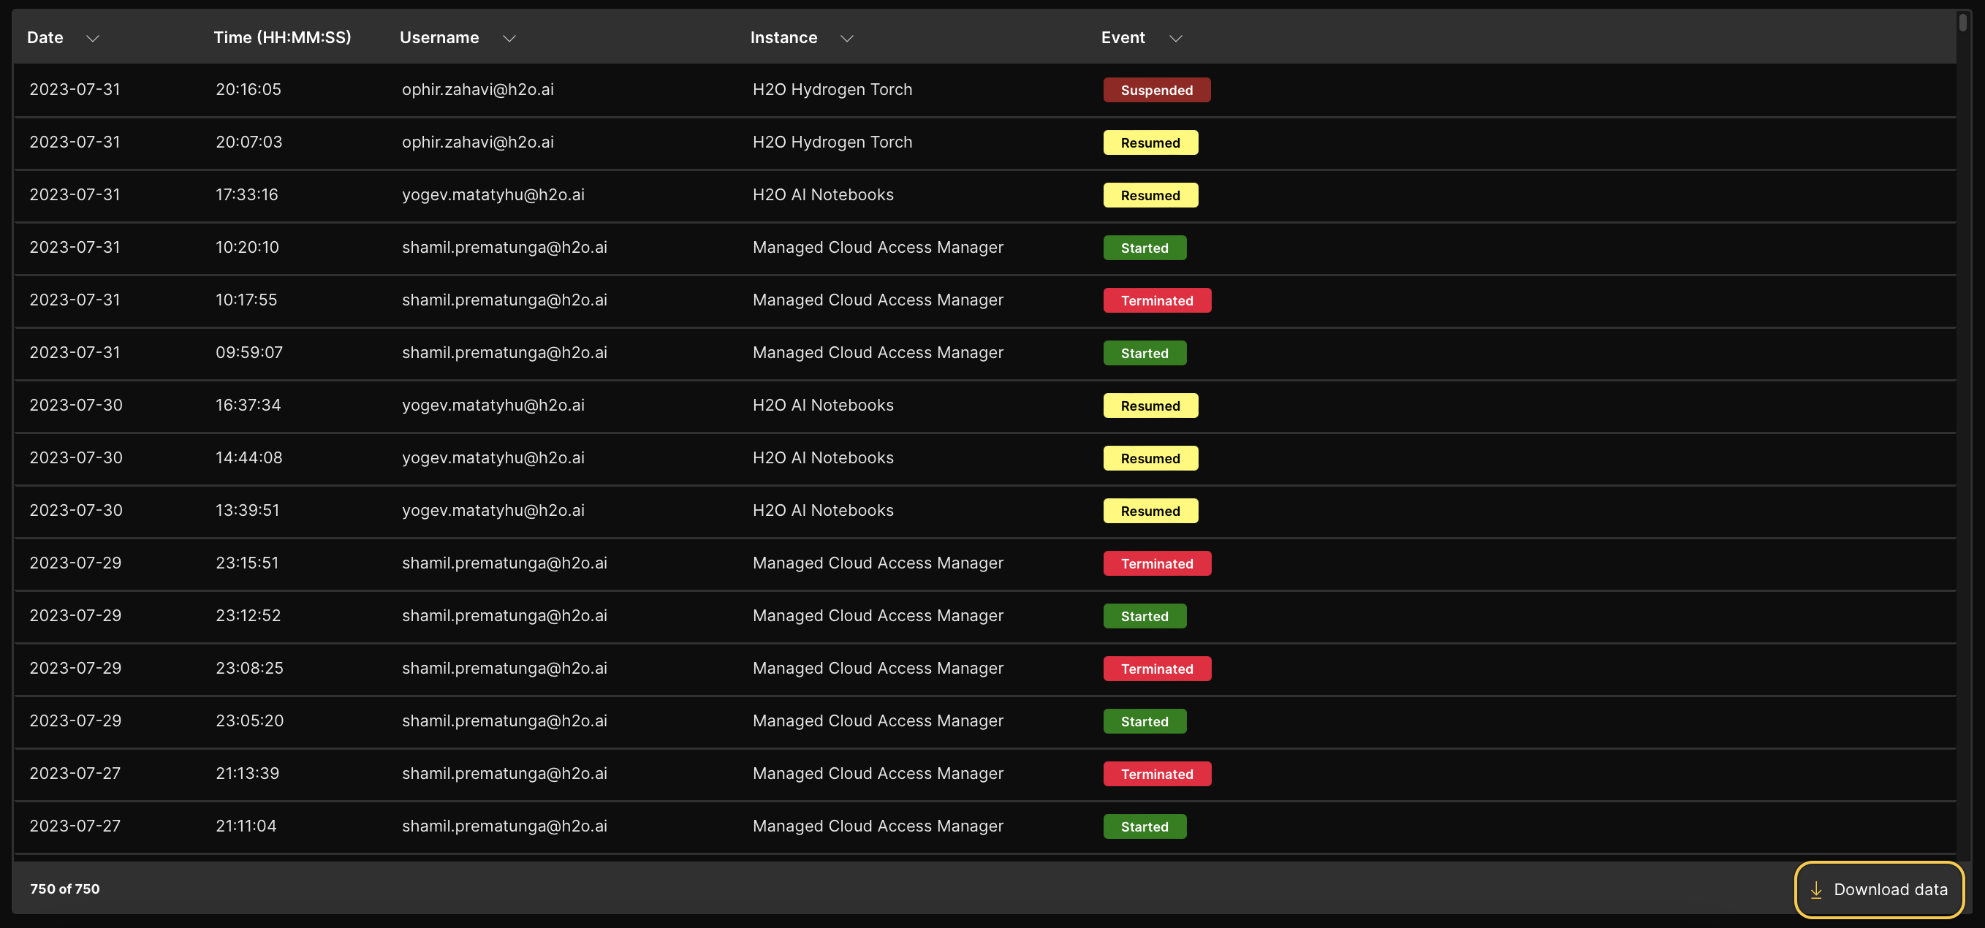The height and width of the screenshot is (928, 1985).
Task: Click the Terminated badge at time 10:17:55
Action: [1157, 300]
